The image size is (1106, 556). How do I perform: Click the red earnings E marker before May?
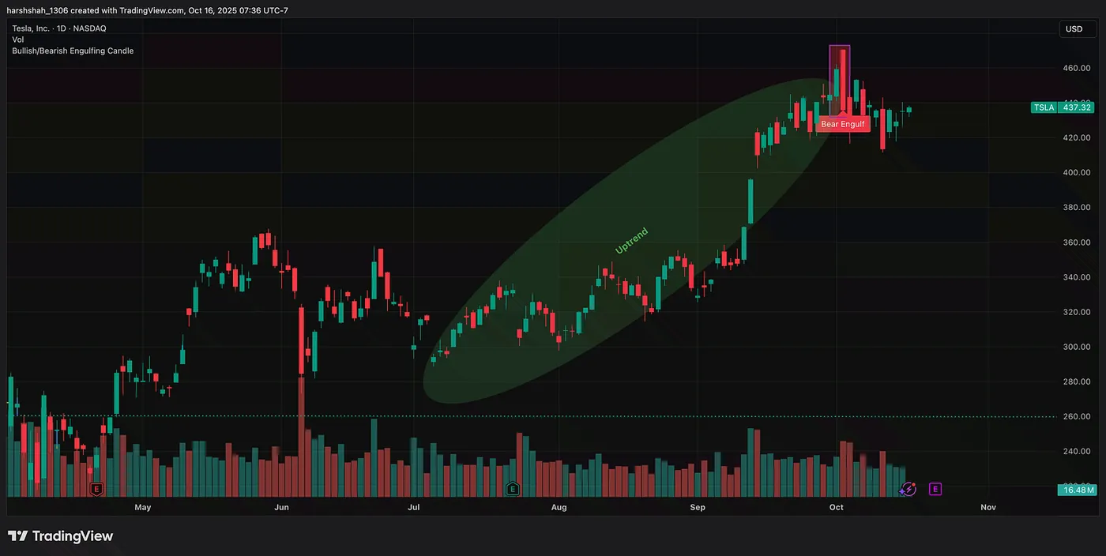tap(96, 489)
